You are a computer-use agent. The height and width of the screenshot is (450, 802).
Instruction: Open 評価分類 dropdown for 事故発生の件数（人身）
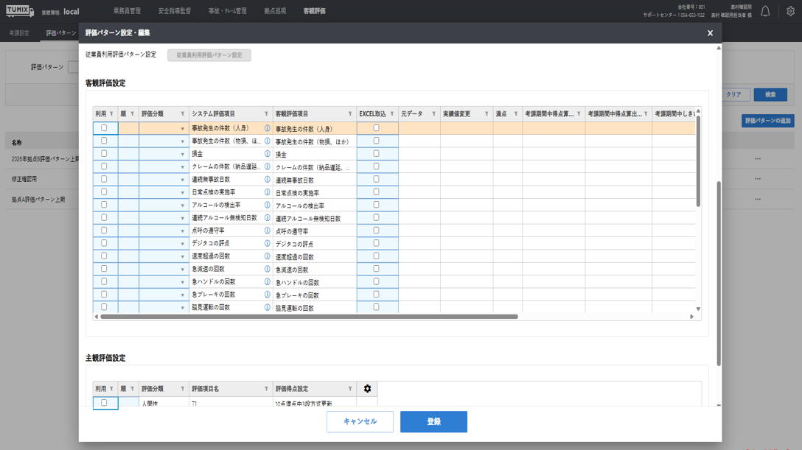tap(182, 129)
